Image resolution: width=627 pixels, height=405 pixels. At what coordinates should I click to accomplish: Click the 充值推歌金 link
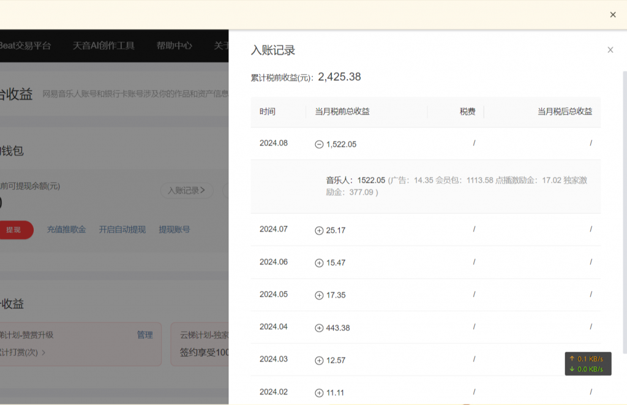tap(67, 229)
